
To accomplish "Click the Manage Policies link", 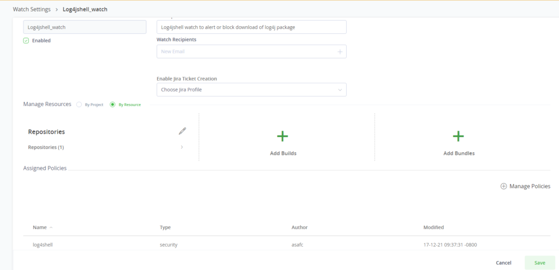I will pyautogui.click(x=530, y=186).
